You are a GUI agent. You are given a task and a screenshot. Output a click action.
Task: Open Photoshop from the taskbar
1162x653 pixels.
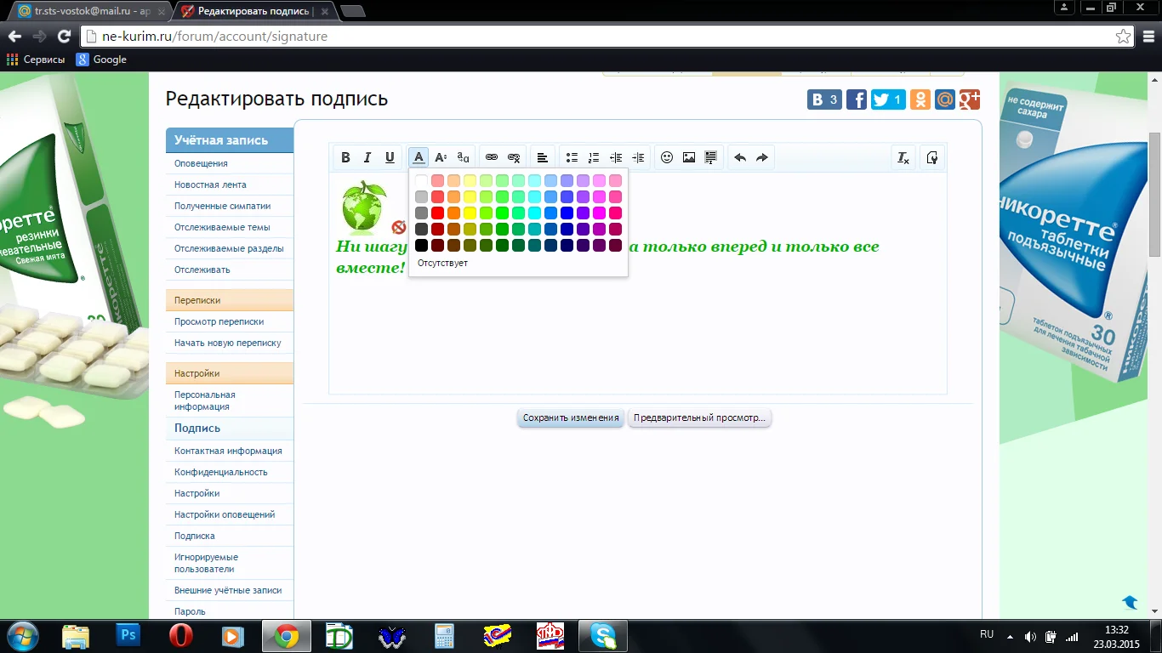coord(128,635)
